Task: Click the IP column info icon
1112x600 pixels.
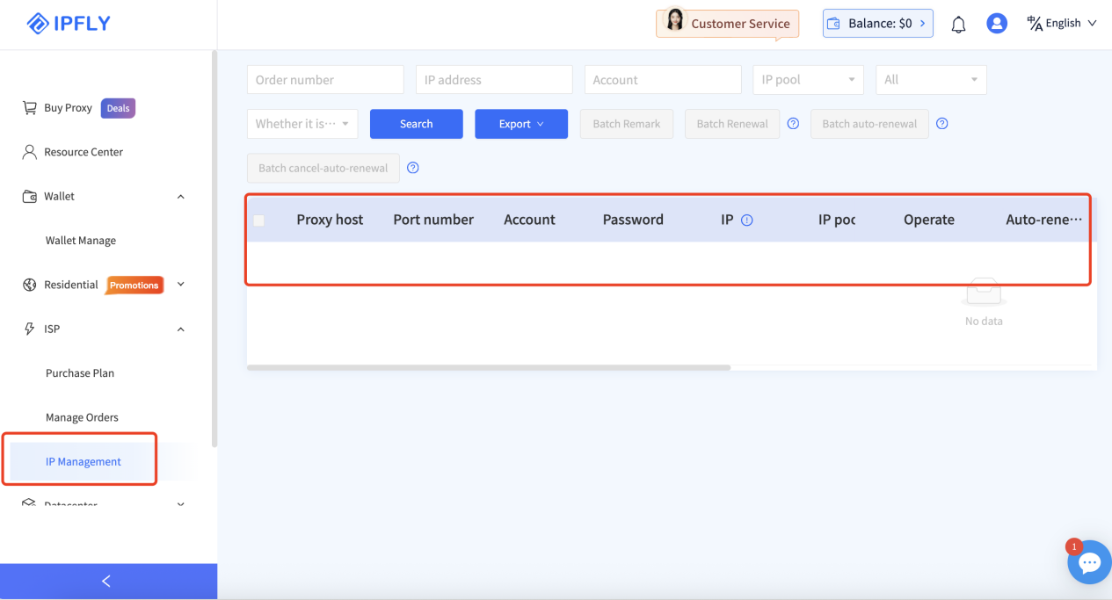Action: pyautogui.click(x=747, y=220)
